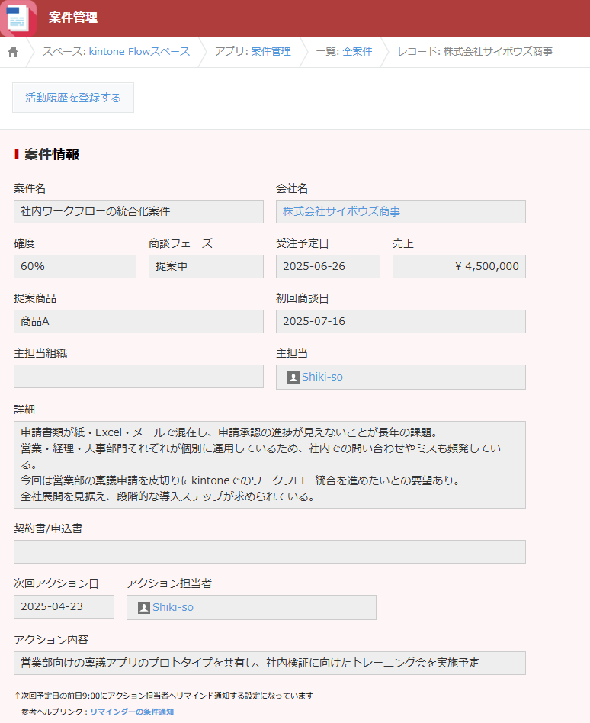Click the empty 契約書/申込書 field

(x=270, y=551)
